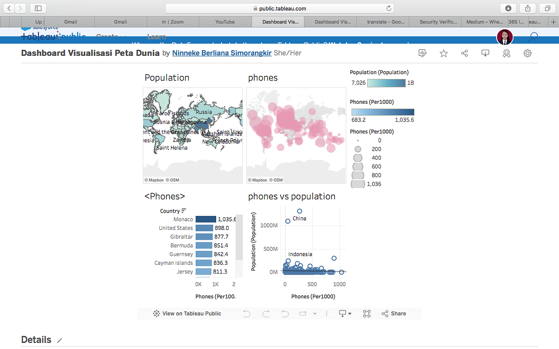Click View on Tableau Public
The height and width of the screenshot is (349, 559).
tap(187, 313)
